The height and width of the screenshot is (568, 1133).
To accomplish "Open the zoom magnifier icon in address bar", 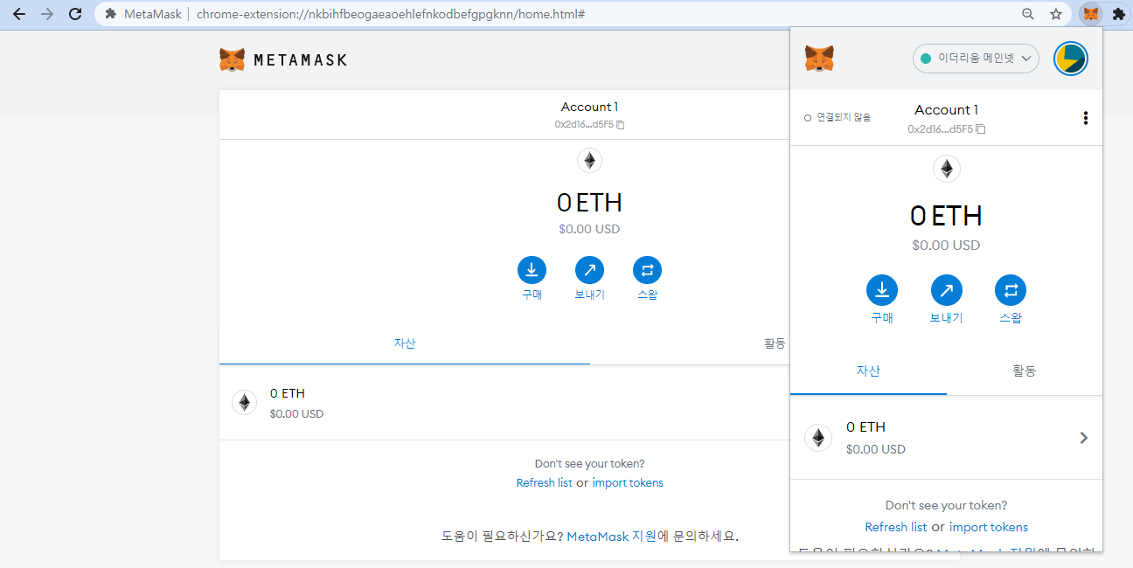I will click(x=1028, y=14).
